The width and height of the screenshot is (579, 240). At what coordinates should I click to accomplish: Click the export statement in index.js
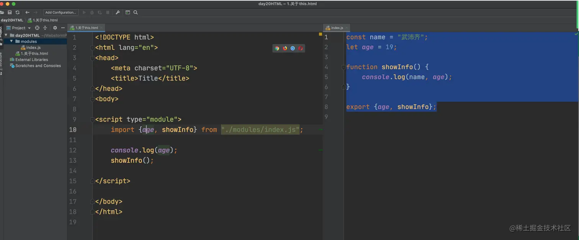coord(391,107)
